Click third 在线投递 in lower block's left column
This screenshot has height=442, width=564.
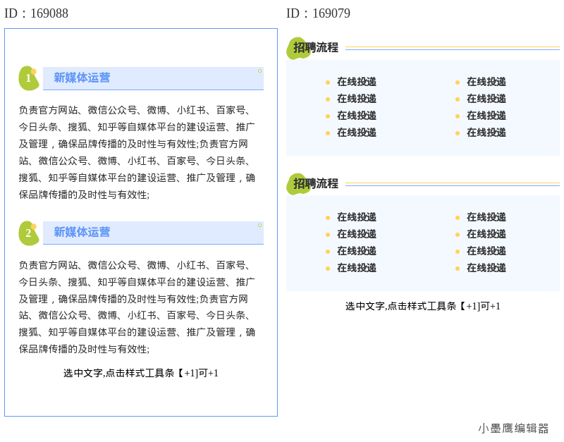(357, 251)
